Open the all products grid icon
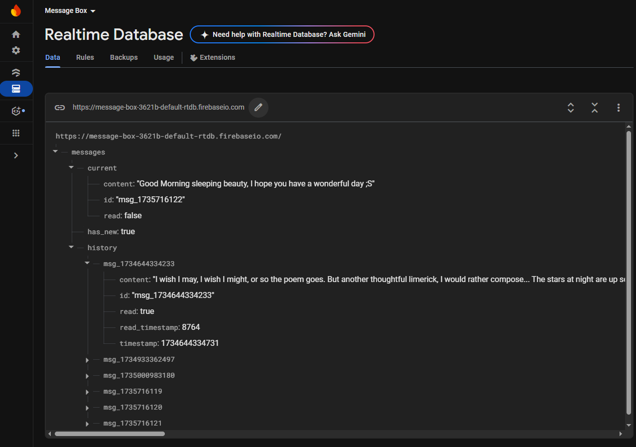Screen dimensions: 636x447 16,133
